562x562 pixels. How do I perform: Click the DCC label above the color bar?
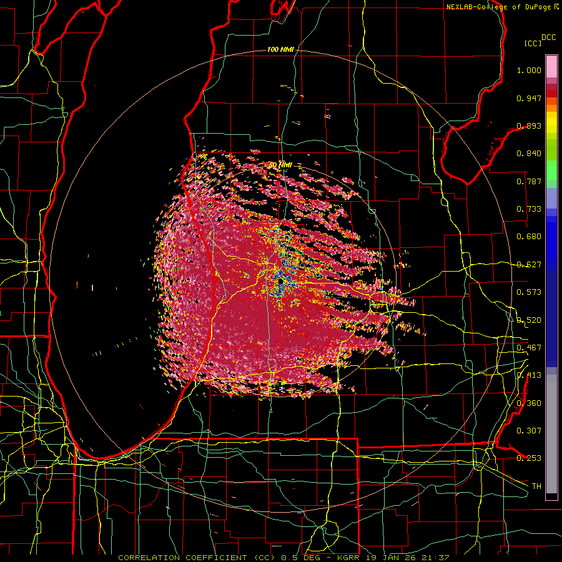tap(549, 37)
